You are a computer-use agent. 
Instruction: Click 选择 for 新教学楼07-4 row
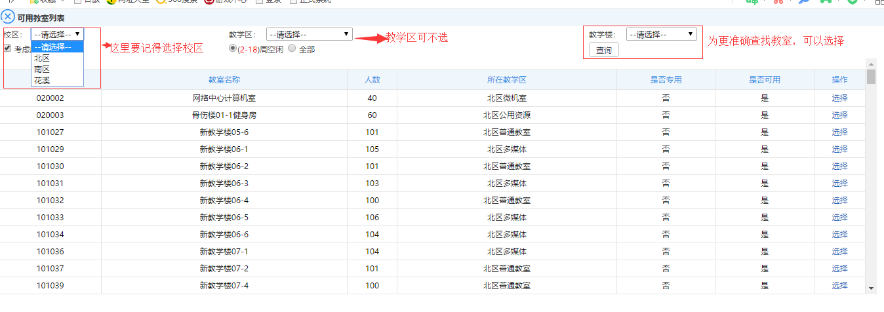(x=839, y=286)
